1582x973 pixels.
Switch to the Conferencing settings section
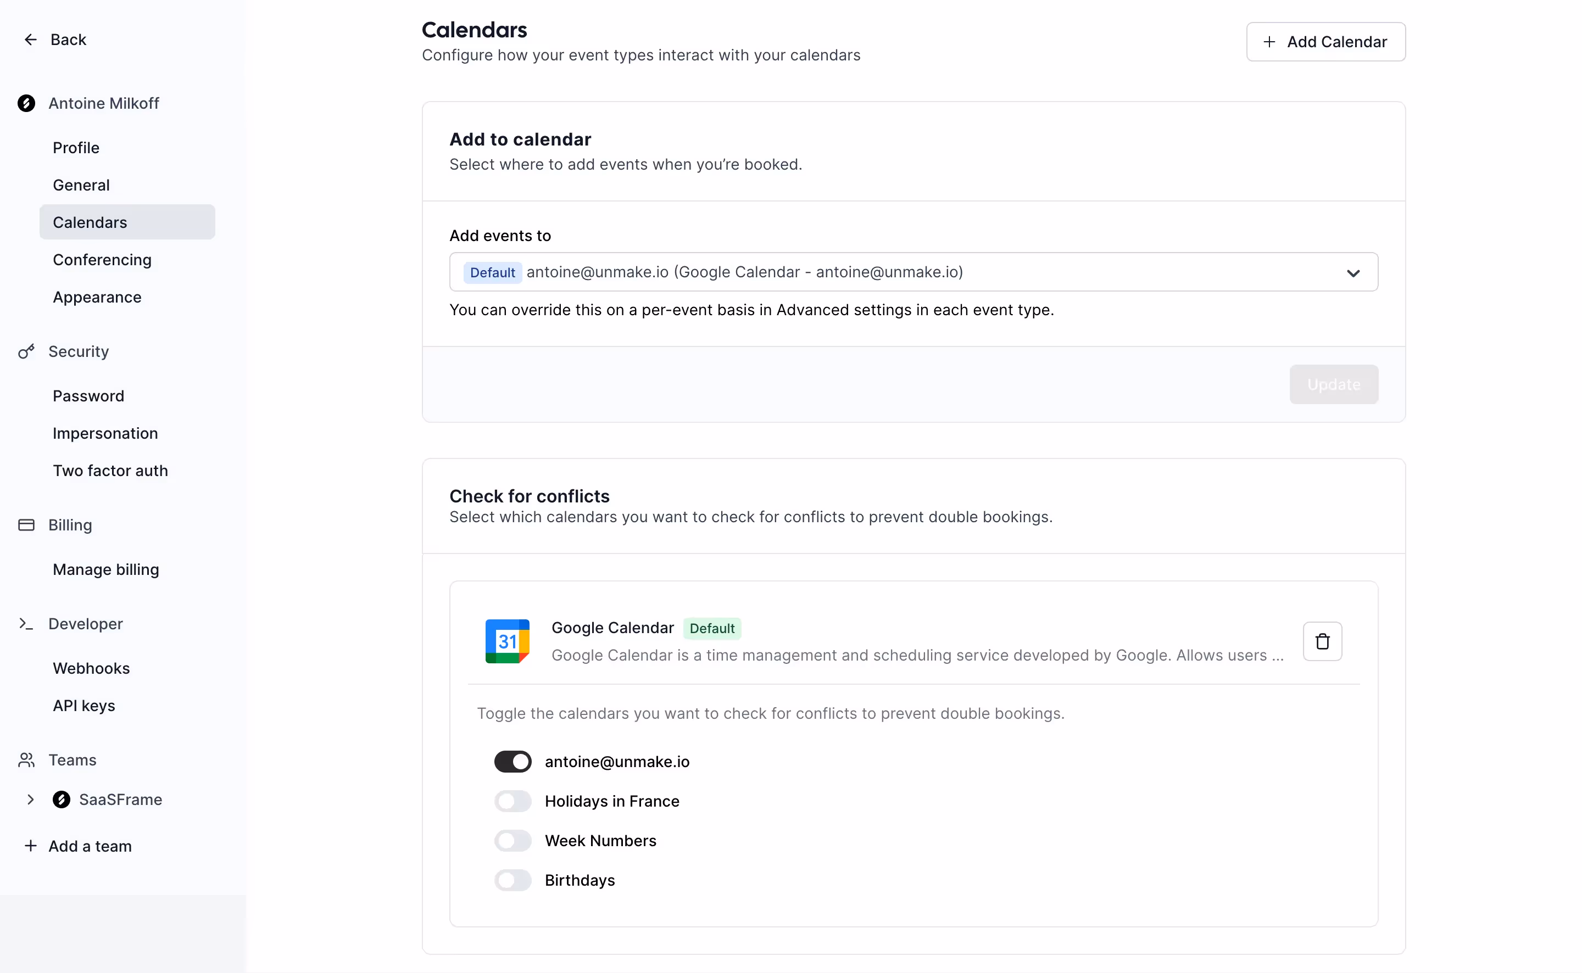(102, 259)
